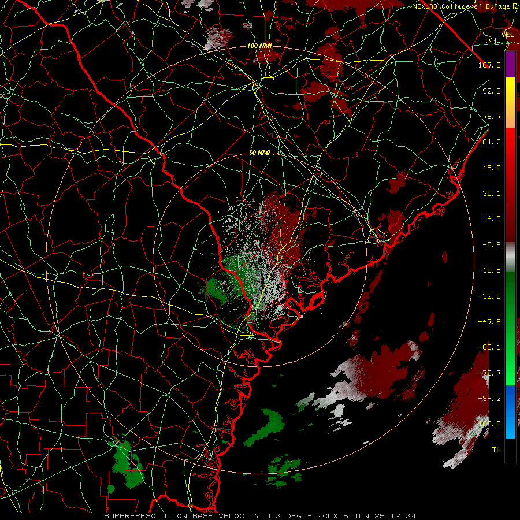This screenshot has height=520, width=520.
Task: Click the gray near-zero segment of color bar
Action: click(510, 257)
